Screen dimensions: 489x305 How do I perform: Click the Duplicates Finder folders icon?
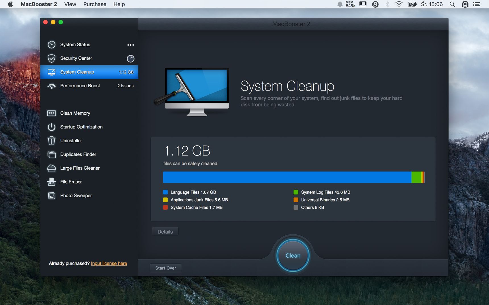[51, 154]
